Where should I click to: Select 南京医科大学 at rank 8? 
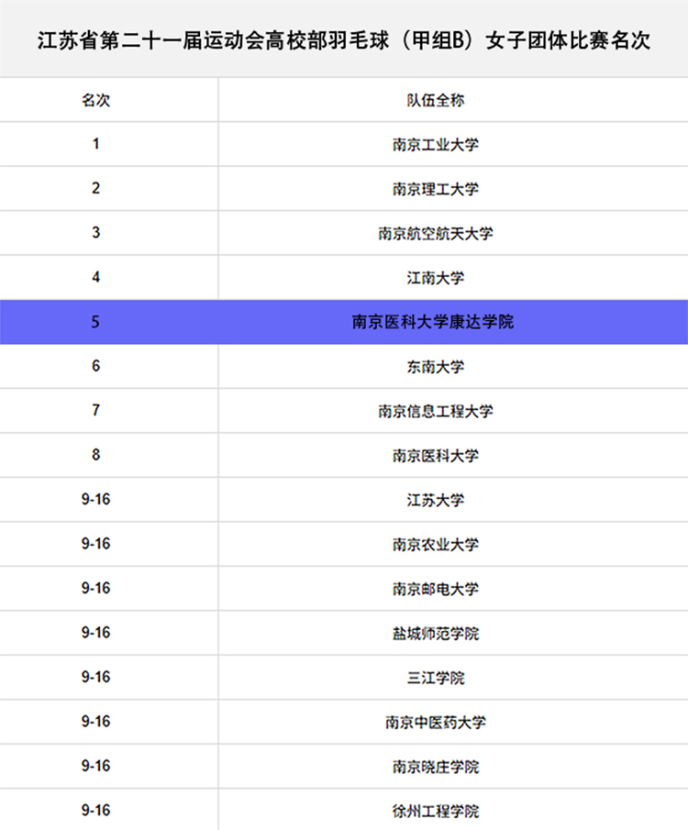pos(435,456)
